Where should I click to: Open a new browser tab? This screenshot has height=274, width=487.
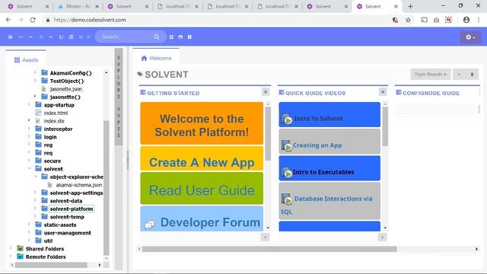410,6
